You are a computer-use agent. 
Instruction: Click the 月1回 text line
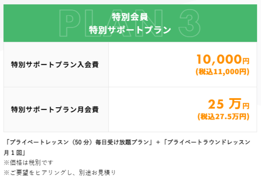[14, 153]
